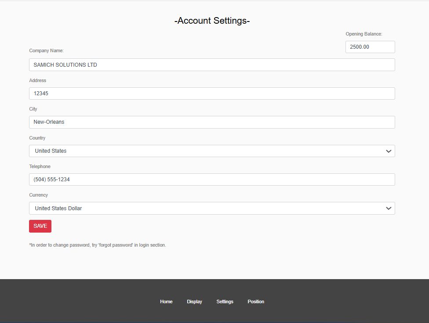
Task: Click the 'Address' field label
Action: pyautogui.click(x=37, y=80)
